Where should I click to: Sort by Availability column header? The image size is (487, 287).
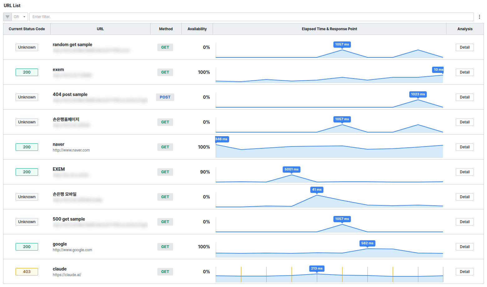click(197, 29)
